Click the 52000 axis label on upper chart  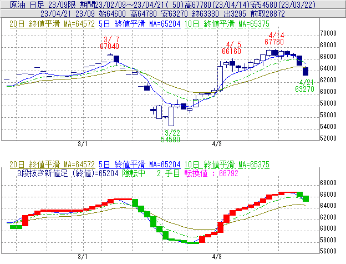[x=328, y=138]
